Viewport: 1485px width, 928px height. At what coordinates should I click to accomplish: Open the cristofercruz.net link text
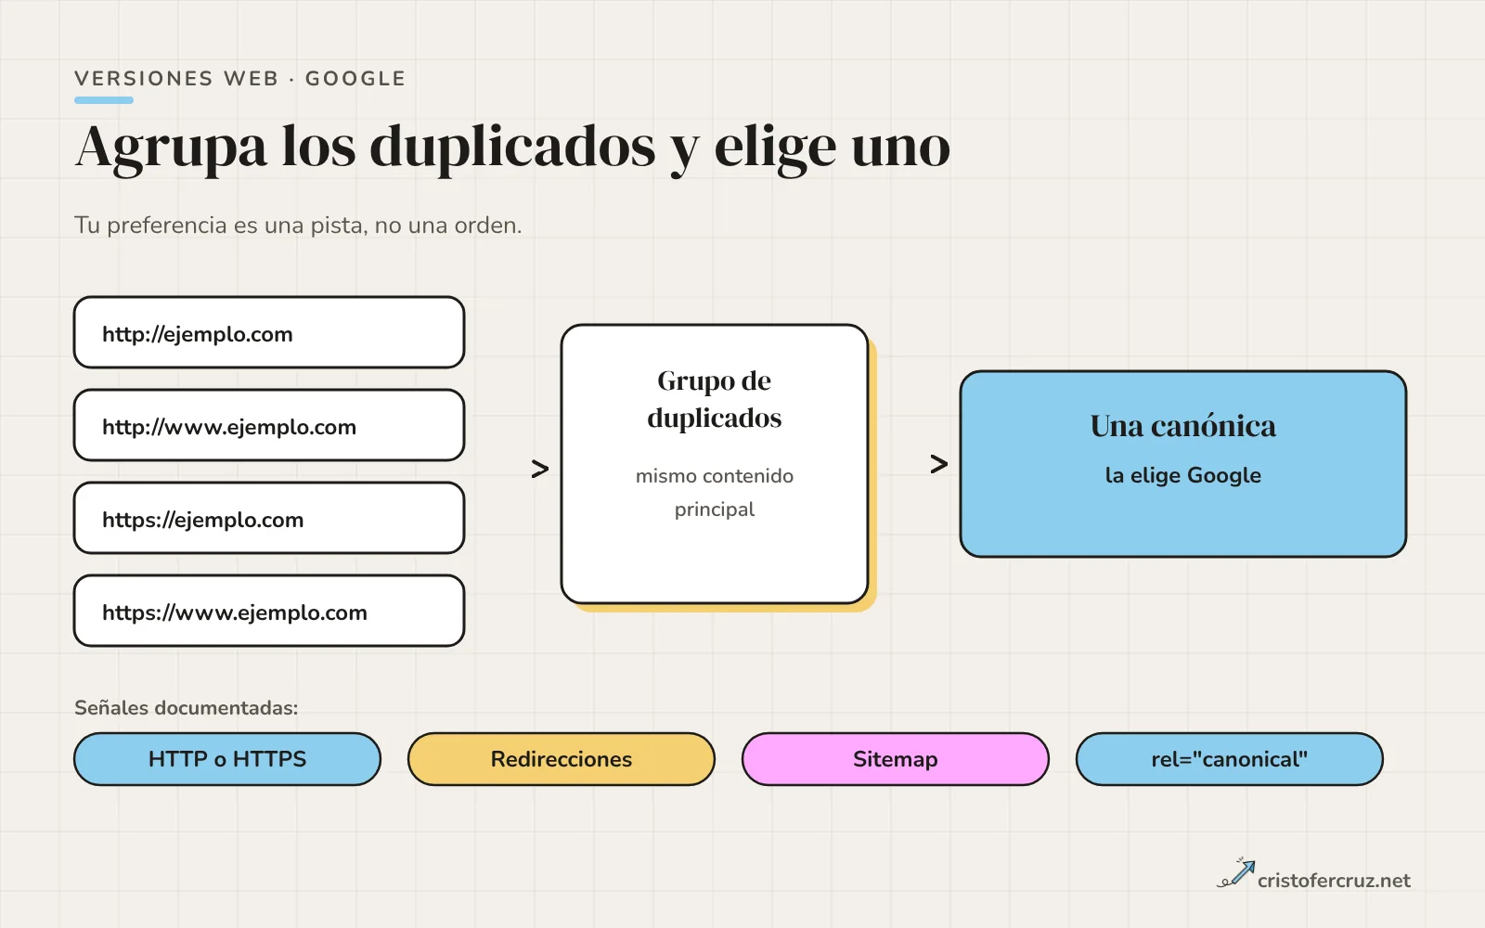point(1334,881)
